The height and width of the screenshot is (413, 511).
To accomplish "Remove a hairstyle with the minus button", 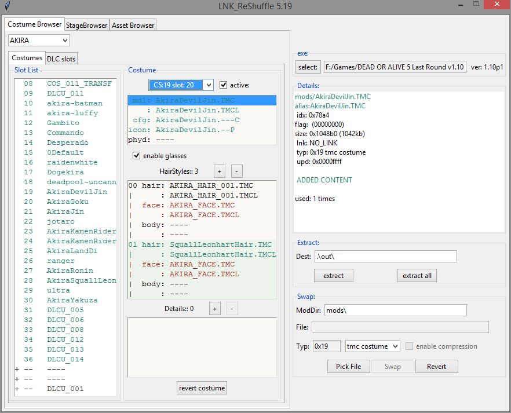I will coord(236,171).
